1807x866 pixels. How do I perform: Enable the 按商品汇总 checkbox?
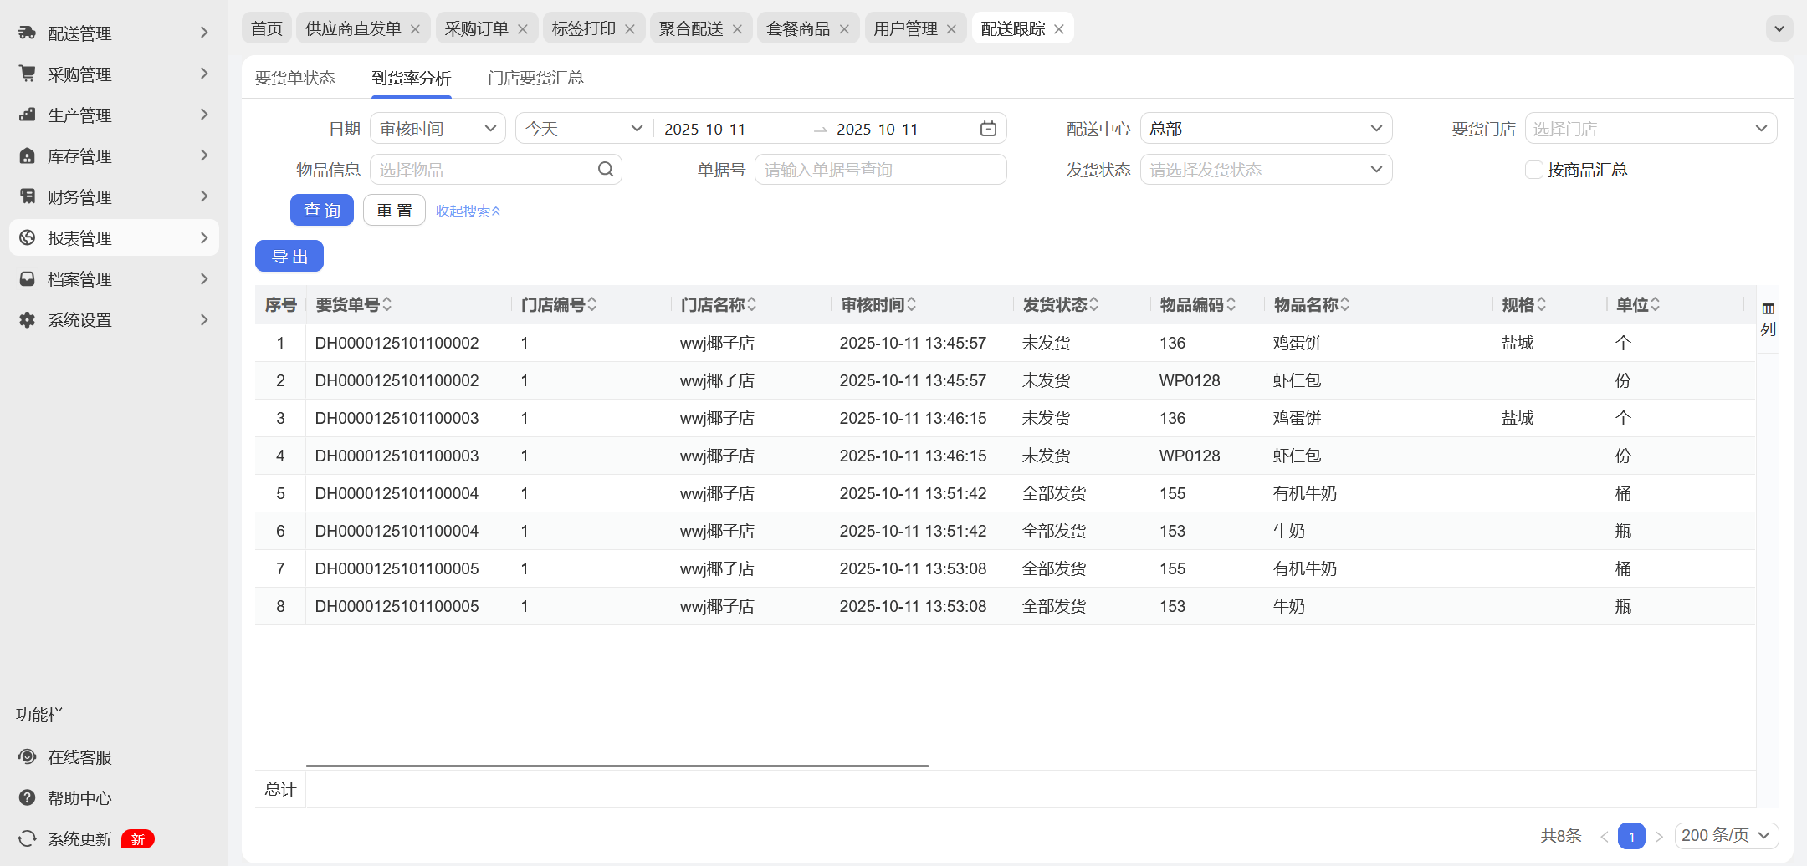1533,170
